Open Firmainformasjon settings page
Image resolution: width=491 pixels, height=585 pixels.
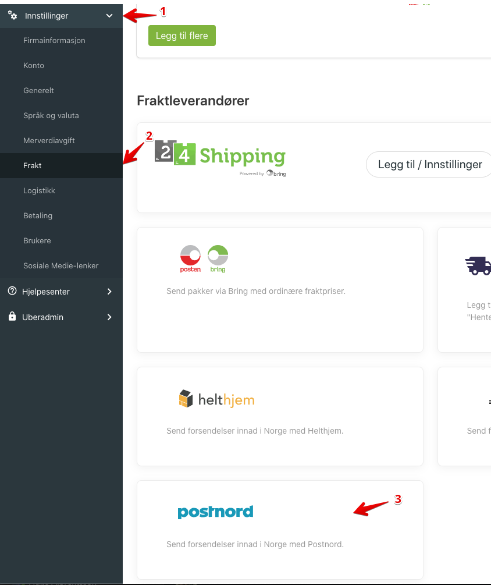(54, 40)
